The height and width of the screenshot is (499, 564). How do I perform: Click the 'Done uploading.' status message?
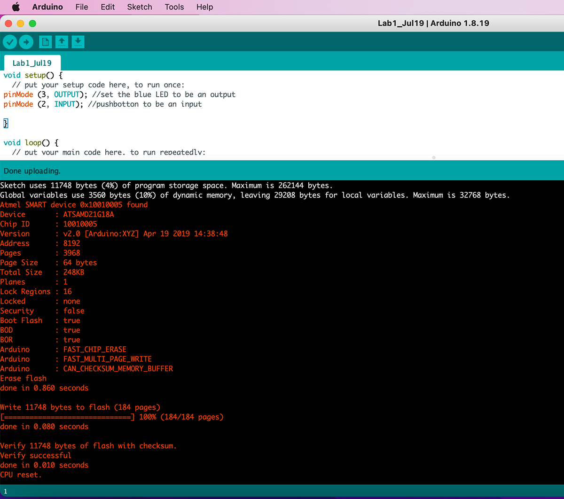pyautogui.click(x=32, y=171)
